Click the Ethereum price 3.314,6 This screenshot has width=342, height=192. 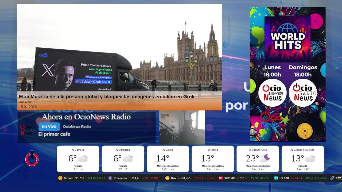(134, 178)
